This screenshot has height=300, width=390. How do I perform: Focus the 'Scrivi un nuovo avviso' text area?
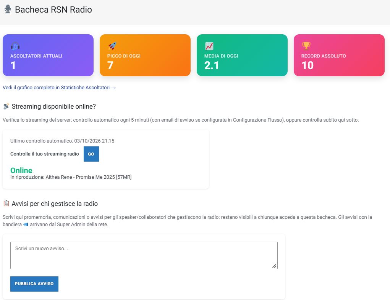pyautogui.click(x=144, y=255)
